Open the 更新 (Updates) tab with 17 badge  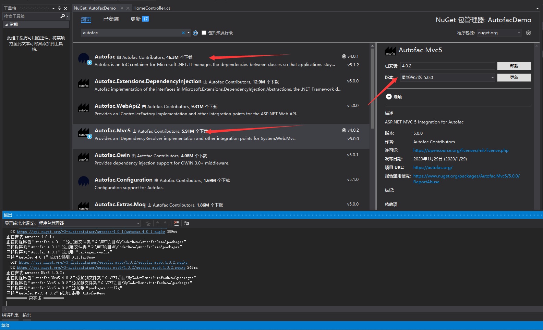pos(140,19)
